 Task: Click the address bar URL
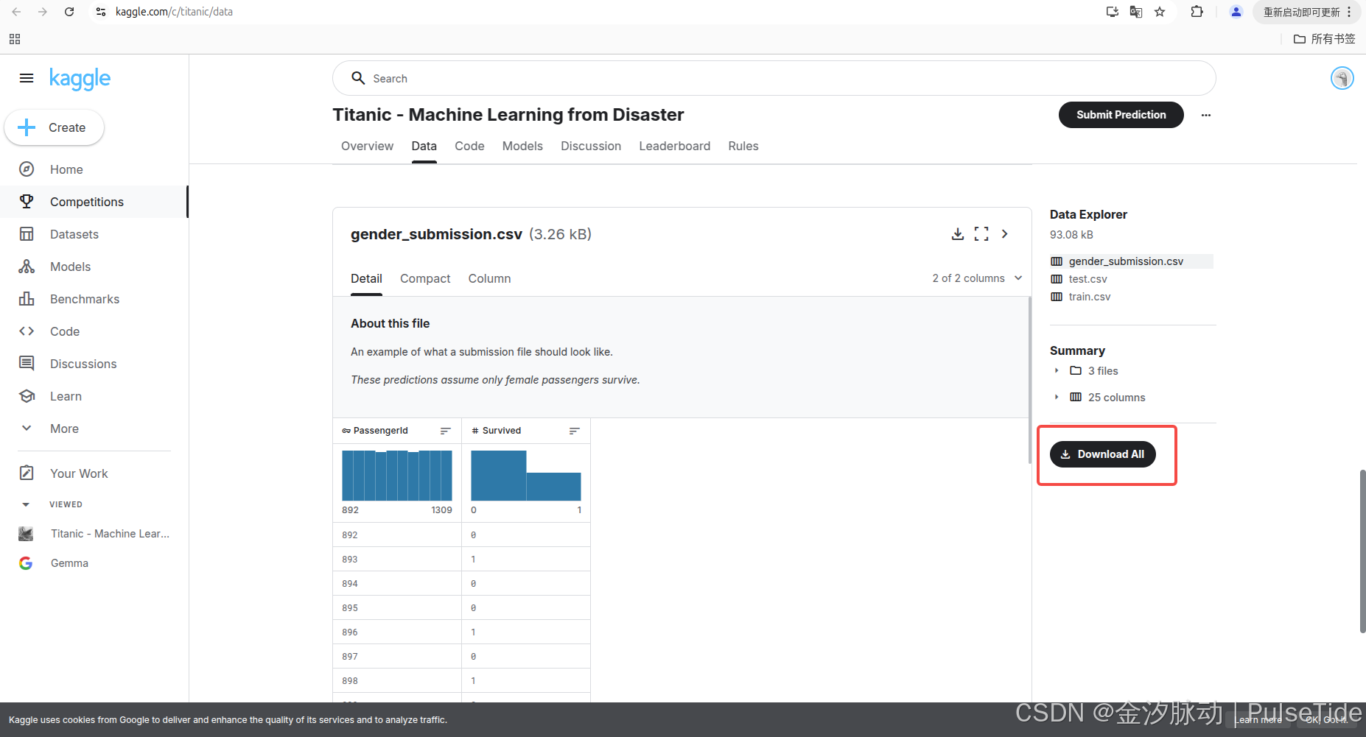[174, 12]
